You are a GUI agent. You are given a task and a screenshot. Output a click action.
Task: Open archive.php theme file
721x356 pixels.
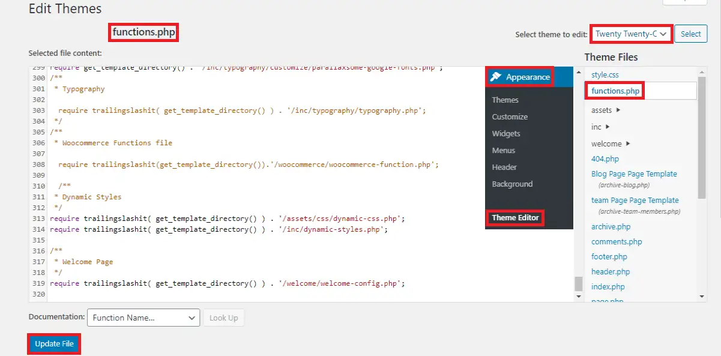click(x=611, y=227)
